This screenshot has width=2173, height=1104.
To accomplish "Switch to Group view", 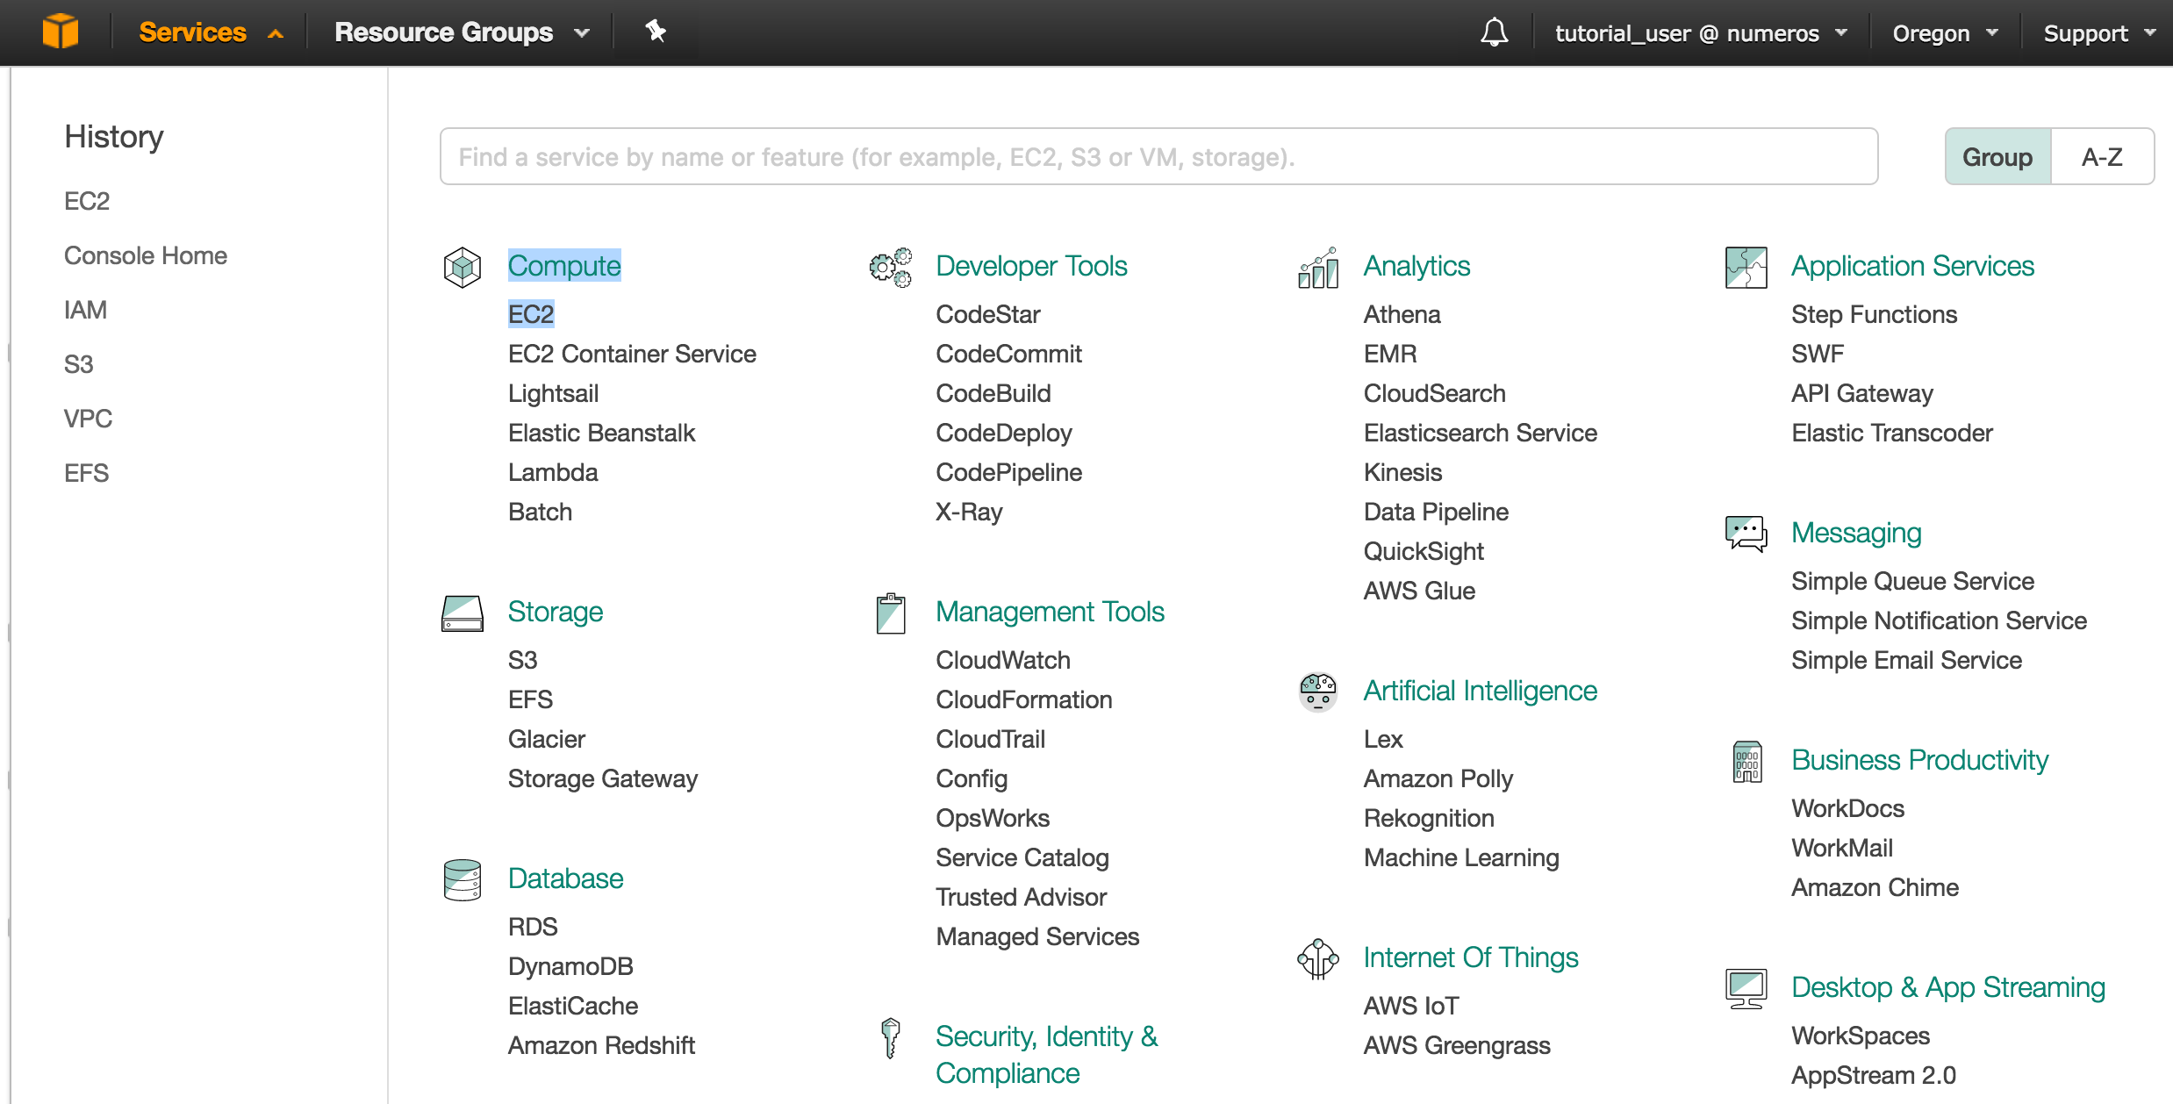I will [x=1997, y=157].
